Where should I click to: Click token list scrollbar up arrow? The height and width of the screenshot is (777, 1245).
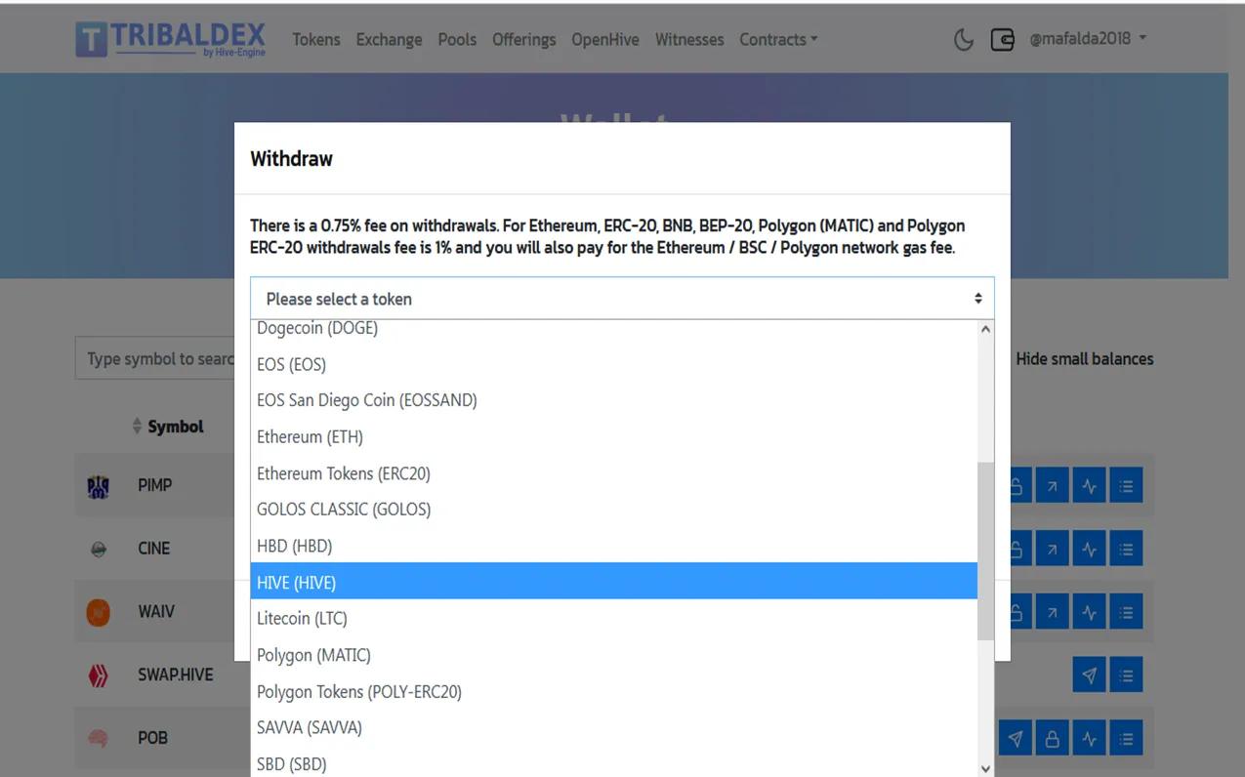coord(985,330)
